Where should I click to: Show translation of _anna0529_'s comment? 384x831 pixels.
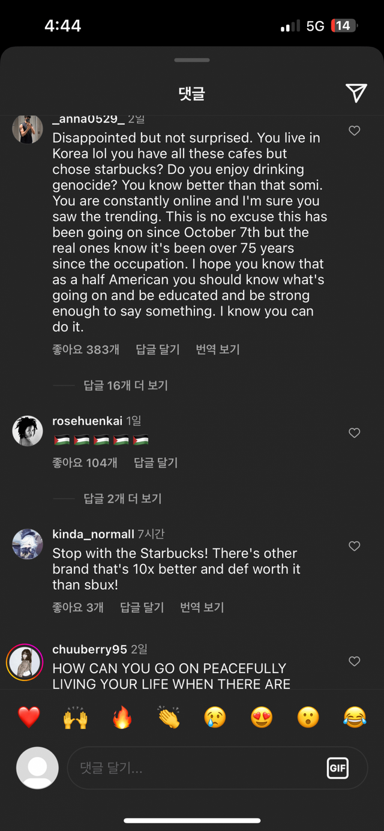[x=218, y=349]
